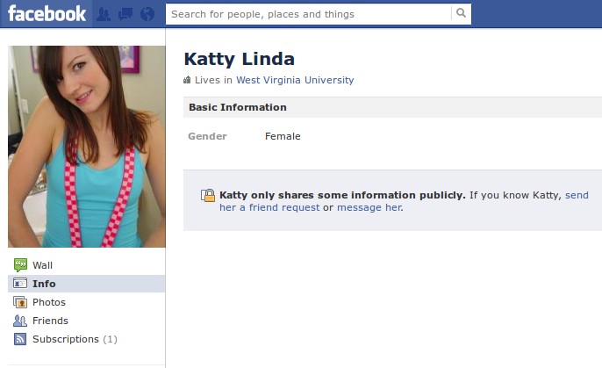Focus the search people, places and things field
This screenshot has height=368, width=602.
(309, 14)
